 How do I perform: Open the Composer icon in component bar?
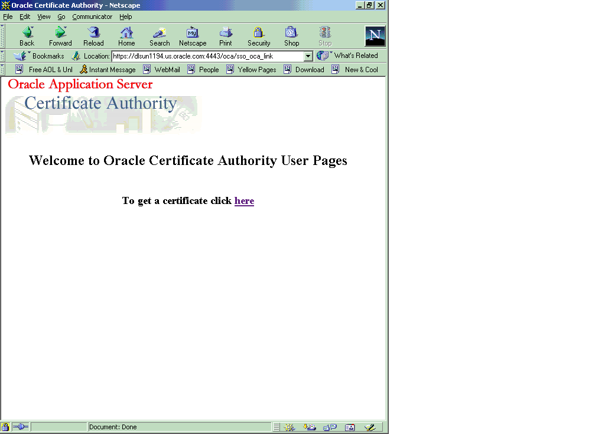pyautogui.click(x=370, y=427)
